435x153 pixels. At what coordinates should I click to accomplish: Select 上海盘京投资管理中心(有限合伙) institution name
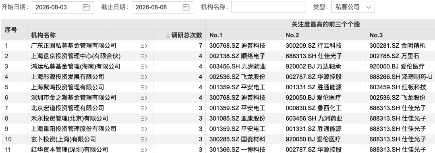pos(76,56)
